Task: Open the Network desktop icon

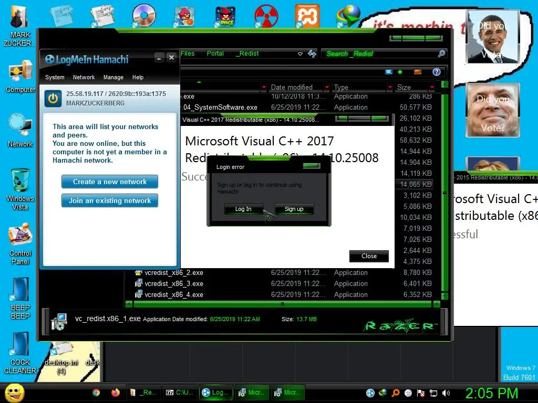Action: (x=20, y=131)
